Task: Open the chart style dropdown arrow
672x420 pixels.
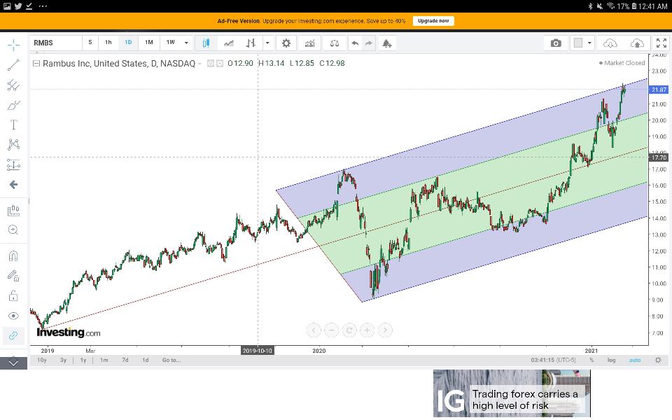Action: coord(267,43)
